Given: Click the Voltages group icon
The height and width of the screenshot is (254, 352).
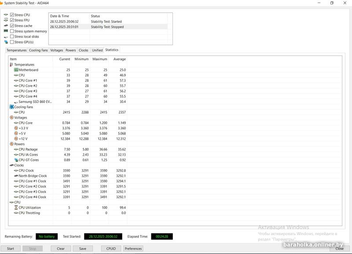Looking at the screenshot, I should pyautogui.click(x=12, y=117).
